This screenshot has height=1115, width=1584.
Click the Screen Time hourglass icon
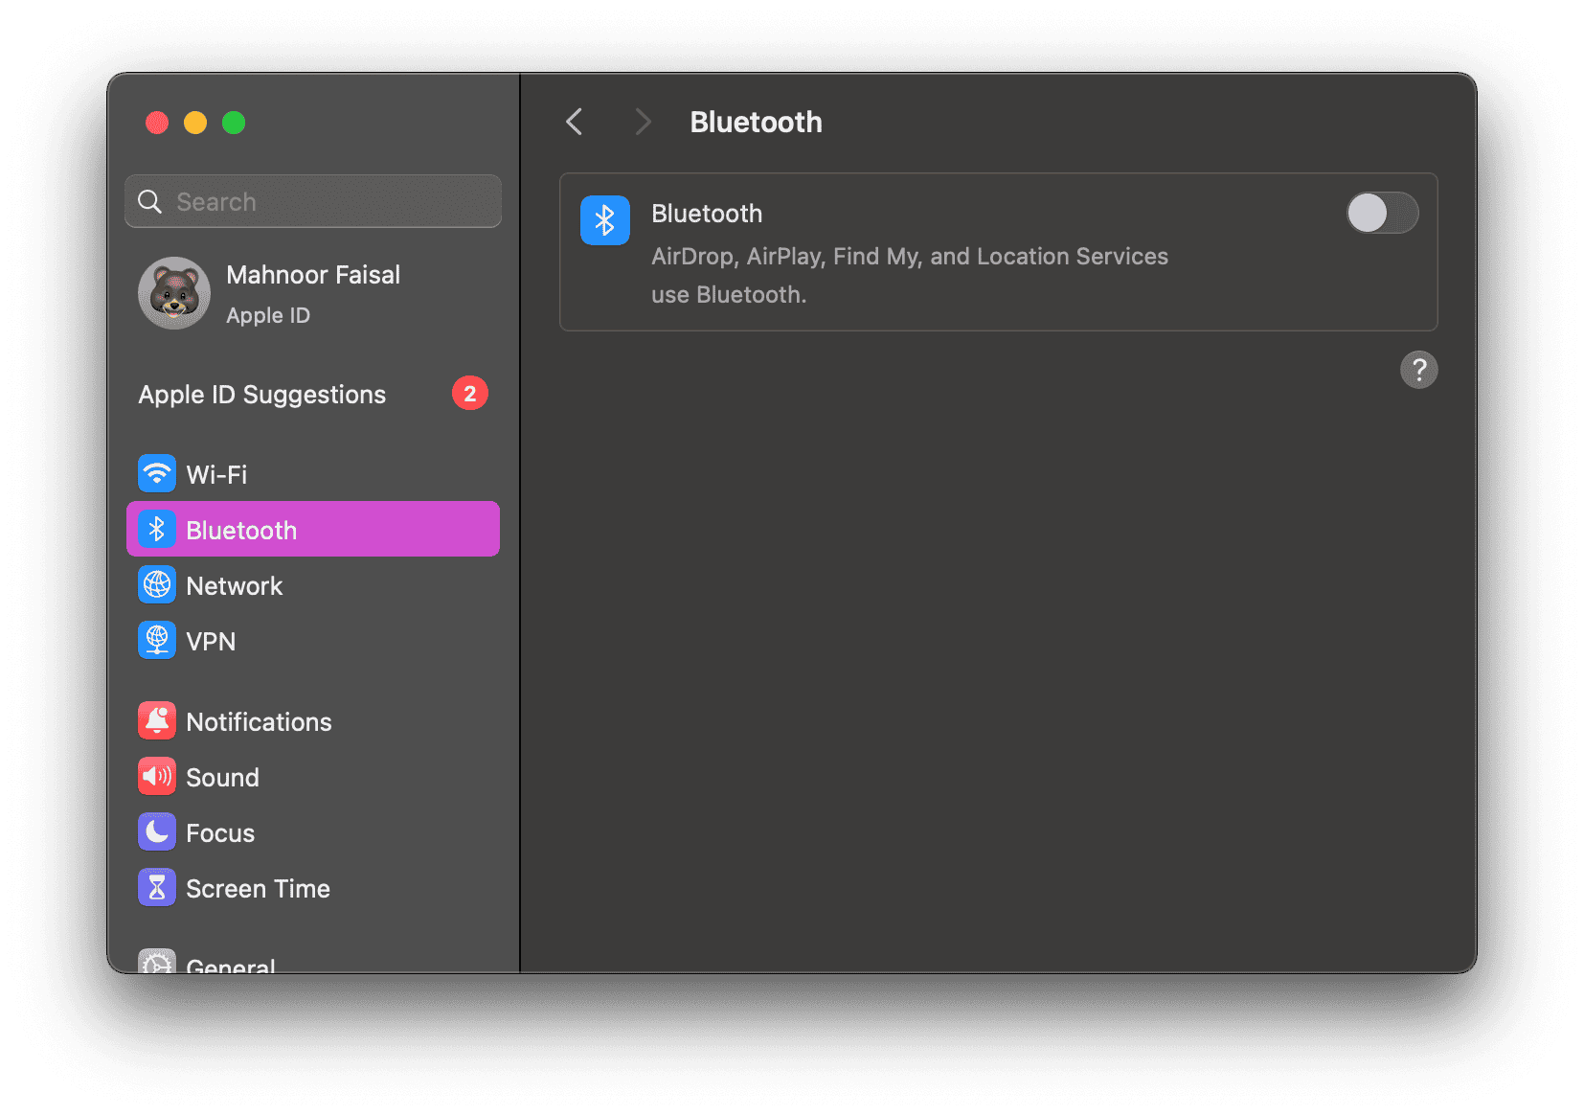(157, 888)
